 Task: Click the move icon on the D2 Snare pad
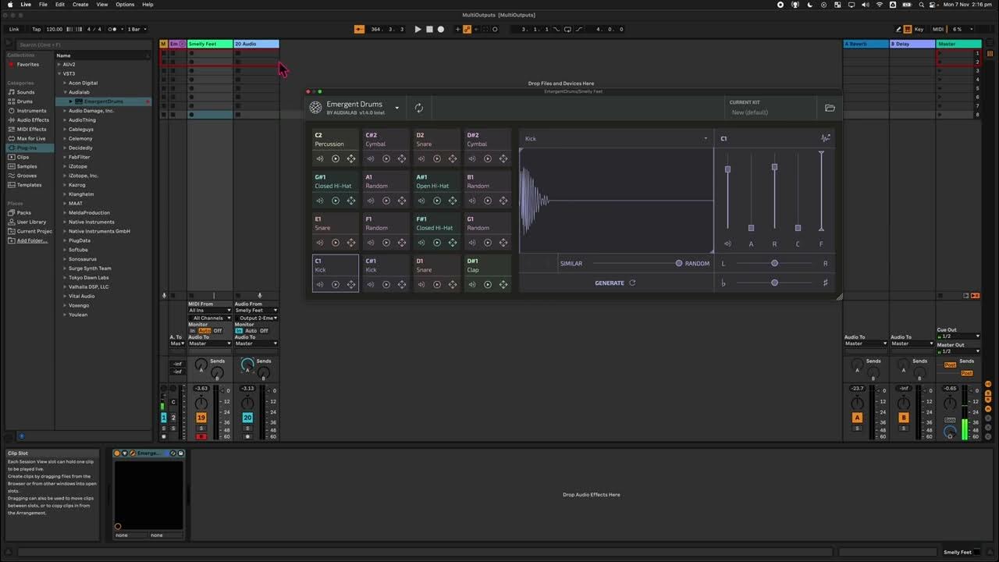coord(453,158)
